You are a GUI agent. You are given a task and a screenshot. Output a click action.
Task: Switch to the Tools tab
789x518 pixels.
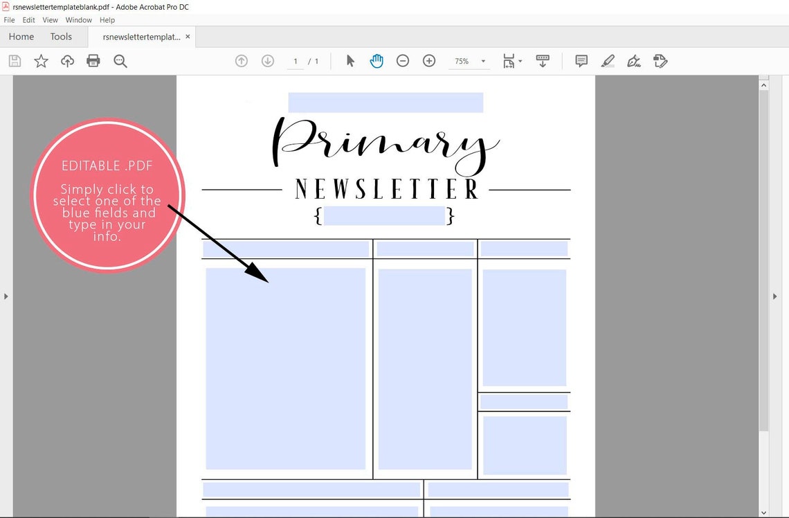61,37
